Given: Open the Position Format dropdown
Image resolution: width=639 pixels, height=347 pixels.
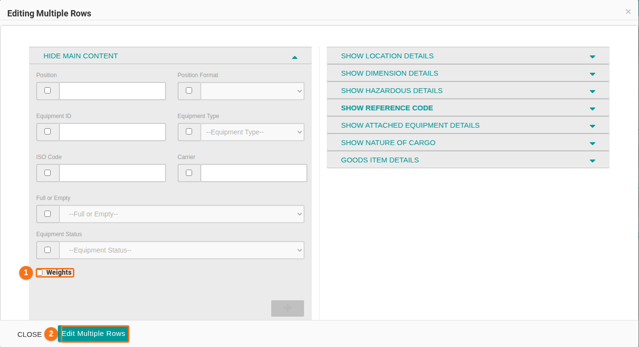Looking at the screenshot, I should tap(252, 91).
